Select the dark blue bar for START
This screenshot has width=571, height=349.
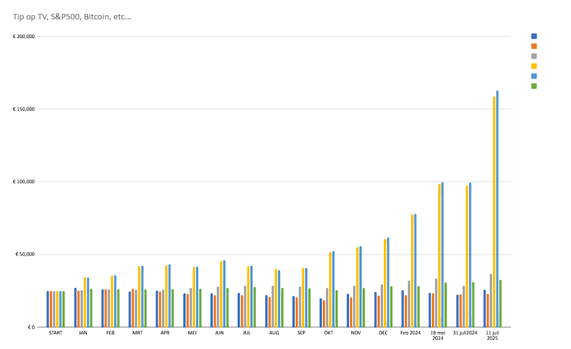[x=48, y=309]
